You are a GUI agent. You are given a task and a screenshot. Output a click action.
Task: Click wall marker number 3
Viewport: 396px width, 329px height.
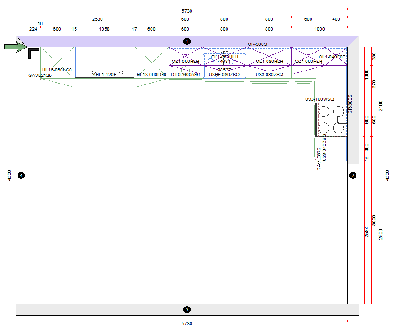[187, 309]
